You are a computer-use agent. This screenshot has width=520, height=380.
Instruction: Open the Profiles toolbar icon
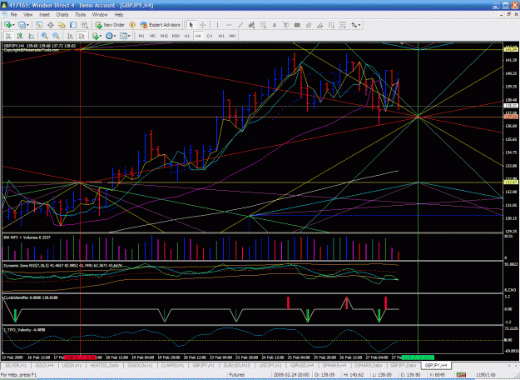pyautogui.click(x=22, y=25)
